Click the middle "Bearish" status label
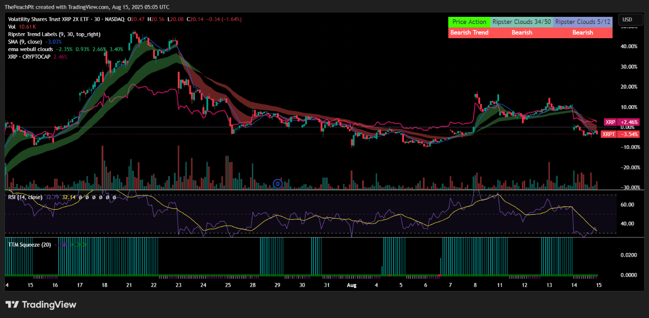This screenshot has height=318, width=649. (x=522, y=32)
